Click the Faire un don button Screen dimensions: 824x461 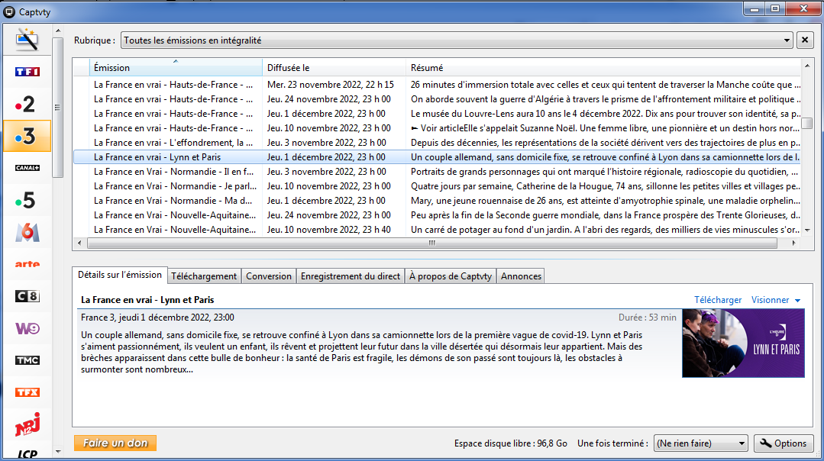[x=115, y=443]
